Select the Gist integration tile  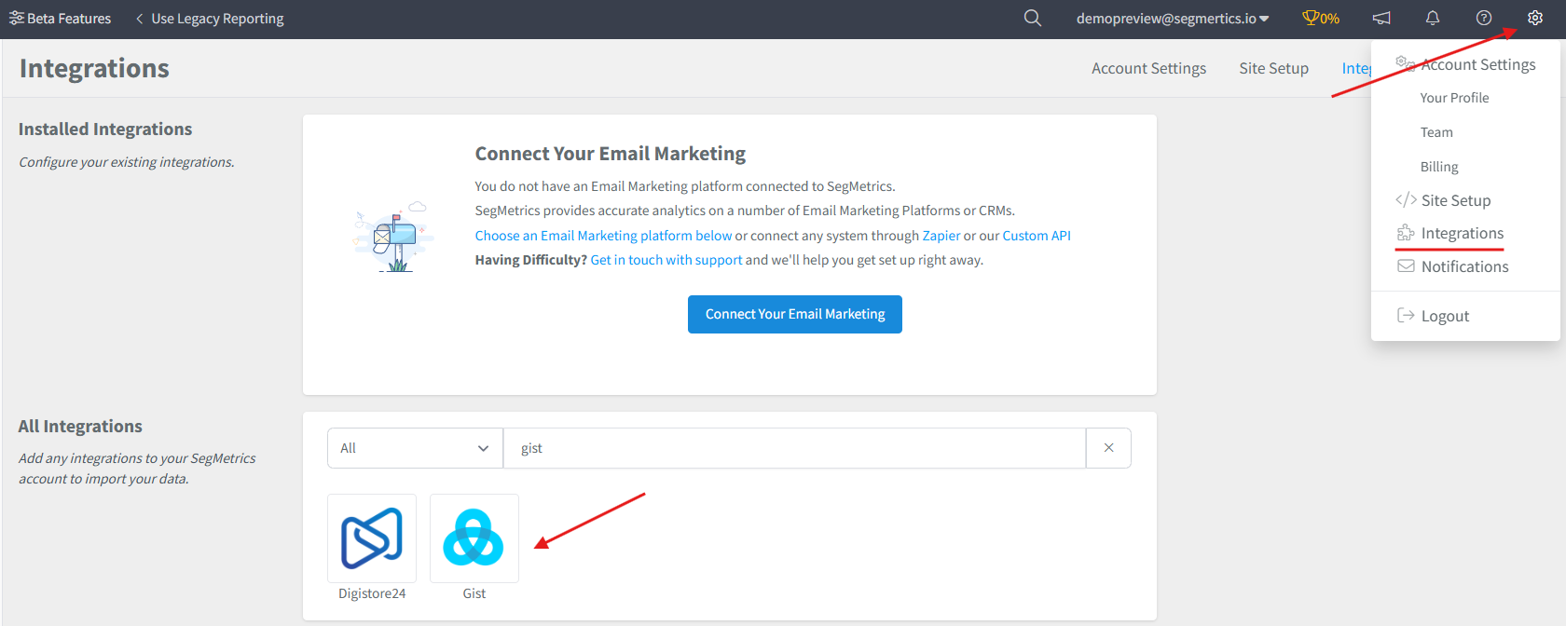(x=474, y=538)
